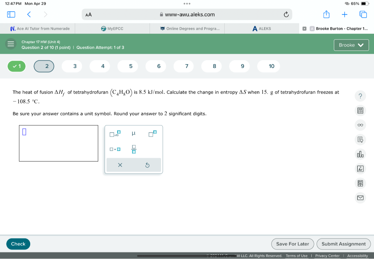Clear the answer with X button
The height and width of the screenshot is (259, 374).
coord(120,165)
